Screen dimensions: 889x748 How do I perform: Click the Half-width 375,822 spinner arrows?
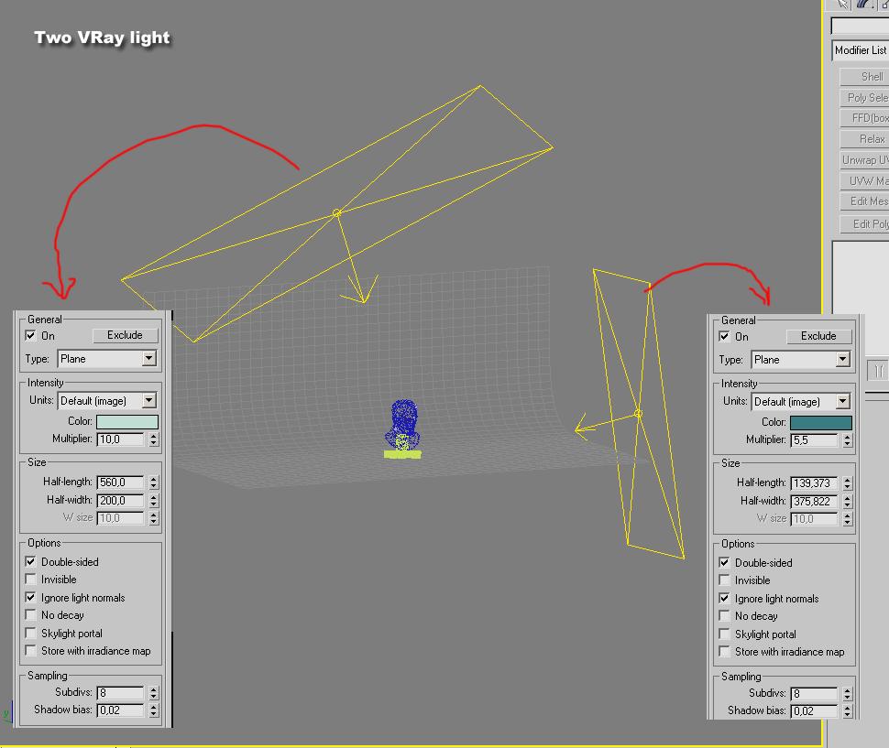[x=847, y=502]
